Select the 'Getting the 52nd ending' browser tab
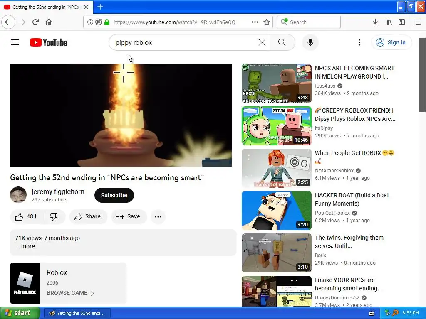 pyautogui.click(x=47, y=7)
